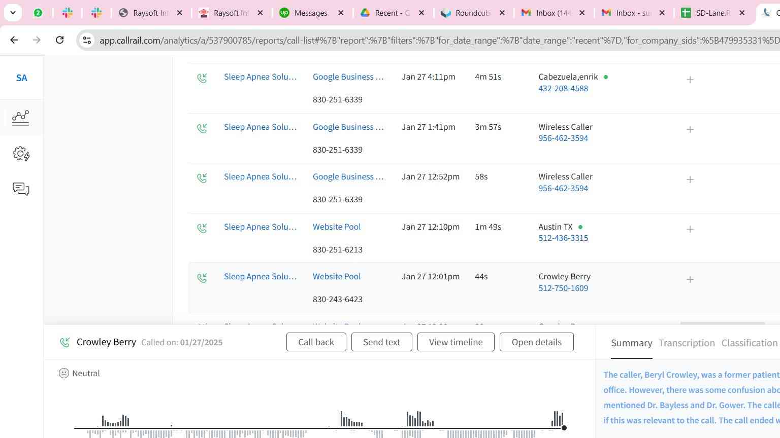Image resolution: width=780 pixels, height=438 pixels.
Task: Click the call icon beside Crowley Berry header
Action: pyautogui.click(x=64, y=342)
